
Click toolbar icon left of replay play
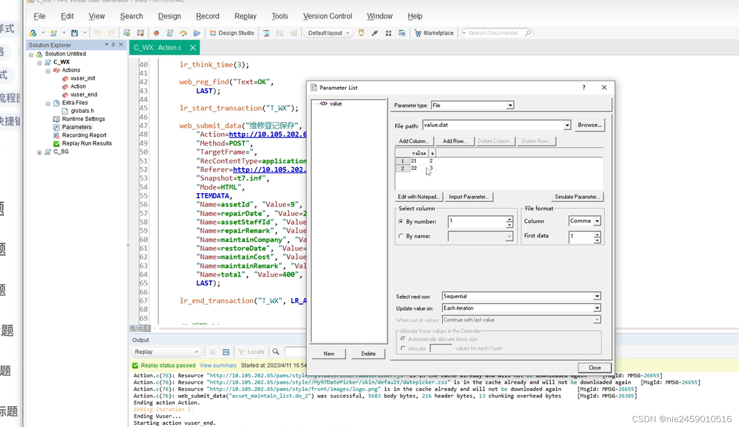[183, 33]
